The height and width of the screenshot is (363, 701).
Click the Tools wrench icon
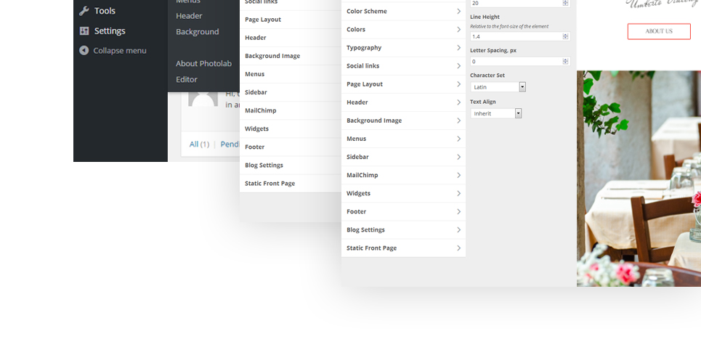(x=84, y=11)
